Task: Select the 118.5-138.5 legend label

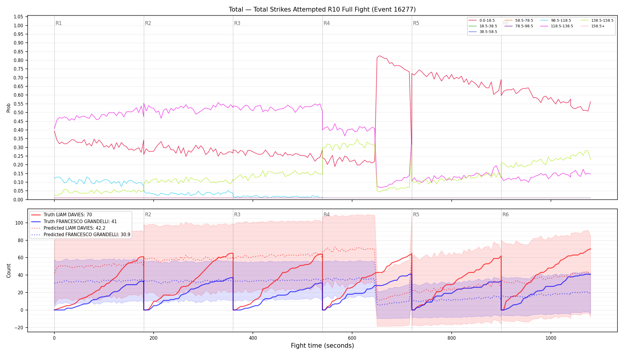Action: (x=562, y=26)
